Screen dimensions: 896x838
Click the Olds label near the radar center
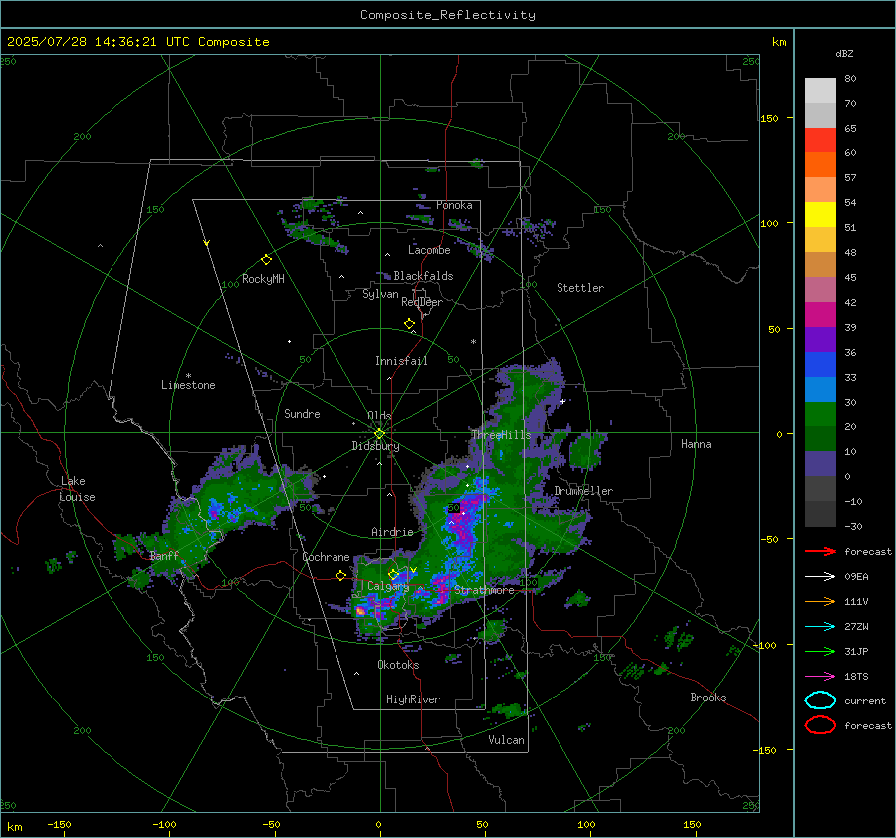[379, 416]
